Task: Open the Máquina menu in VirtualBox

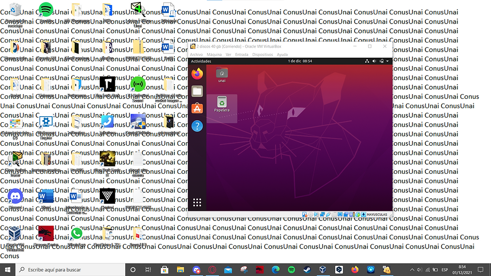Action: click(x=214, y=55)
